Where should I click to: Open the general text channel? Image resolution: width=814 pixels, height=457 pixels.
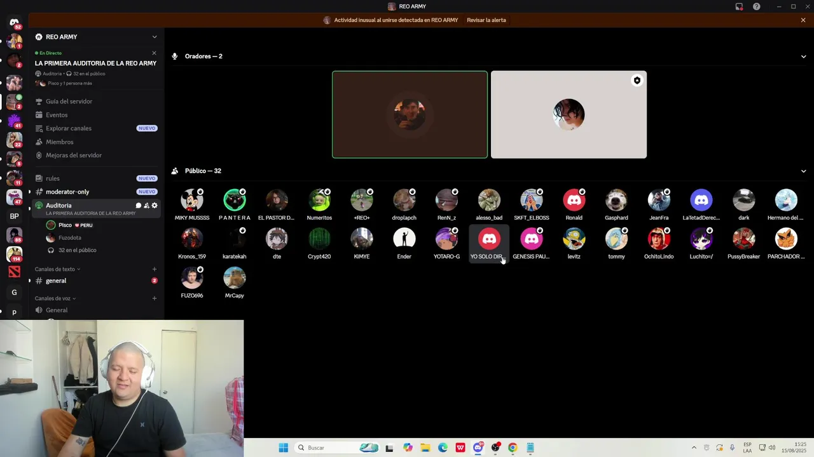pos(96,281)
